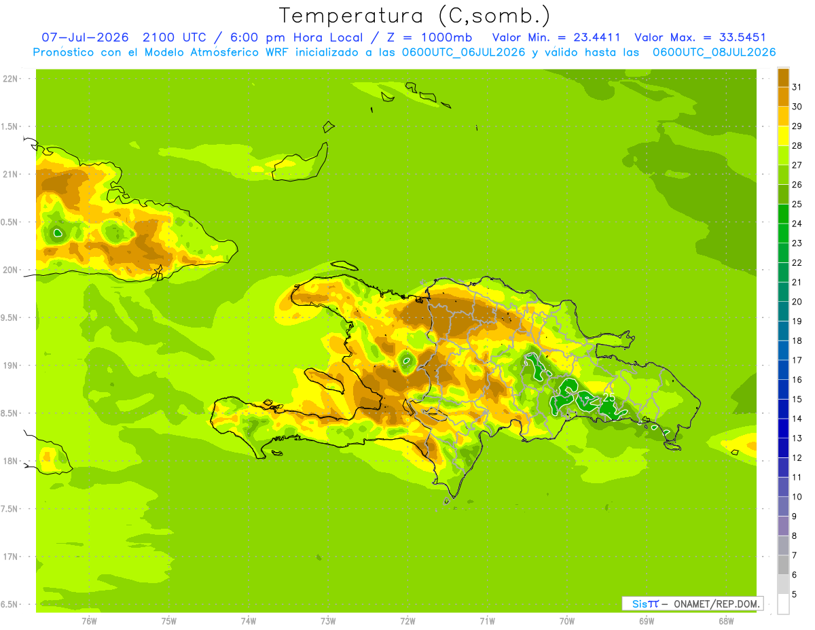Image resolution: width=815 pixels, height=630 pixels.
Task: Click the purple legend swatch between 9 and 10
Action: [783, 507]
